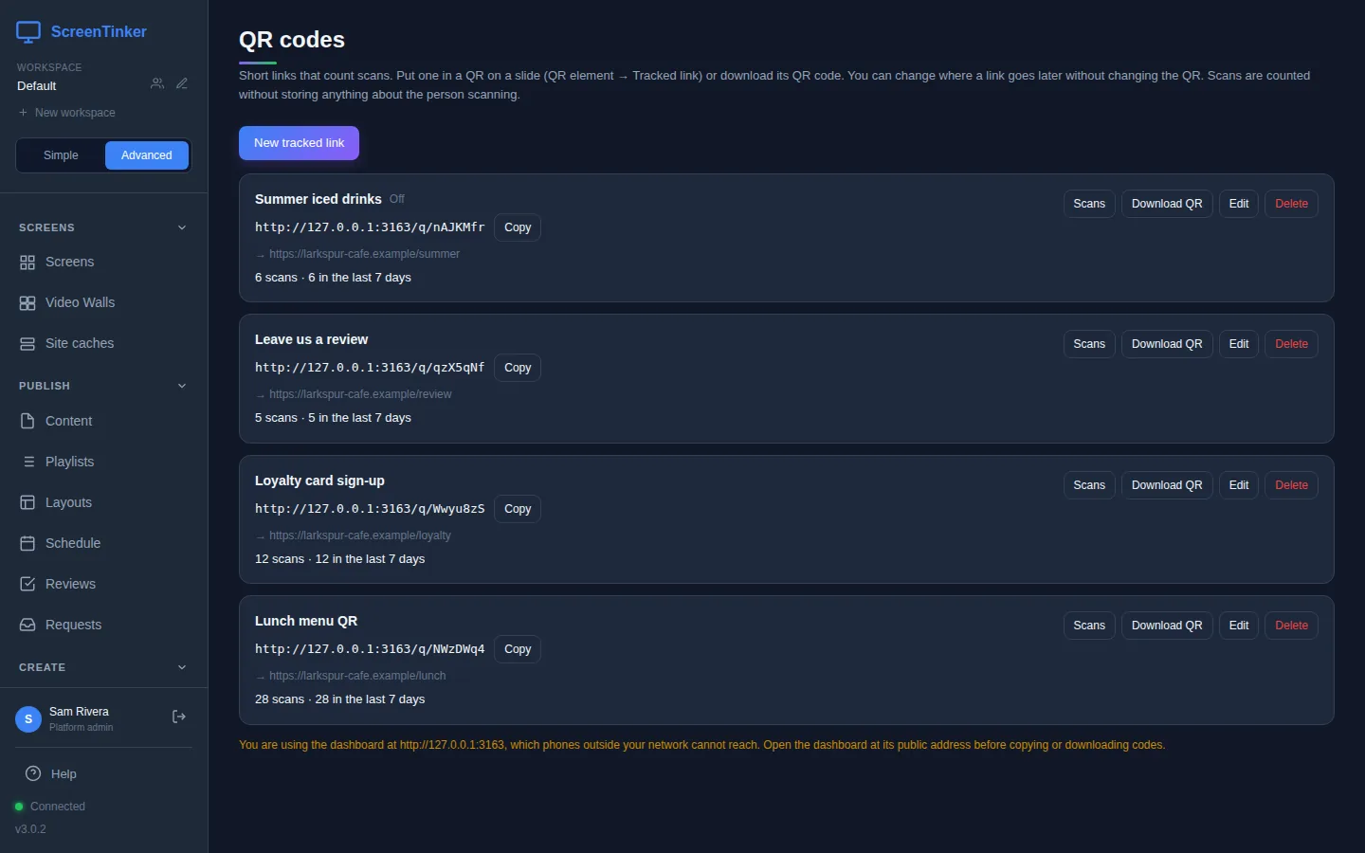Click the ScreenTinker monitor logo
This screenshot has width=1365, height=853.
28,32
